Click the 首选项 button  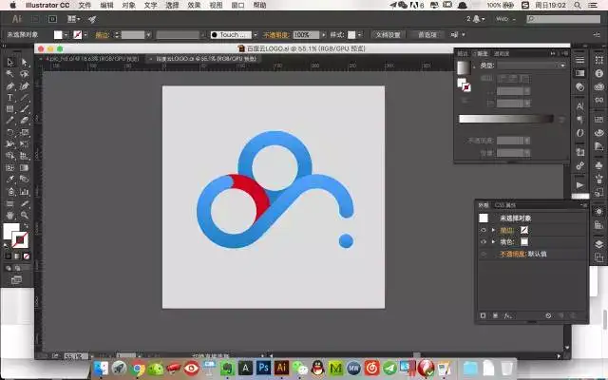click(427, 35)
